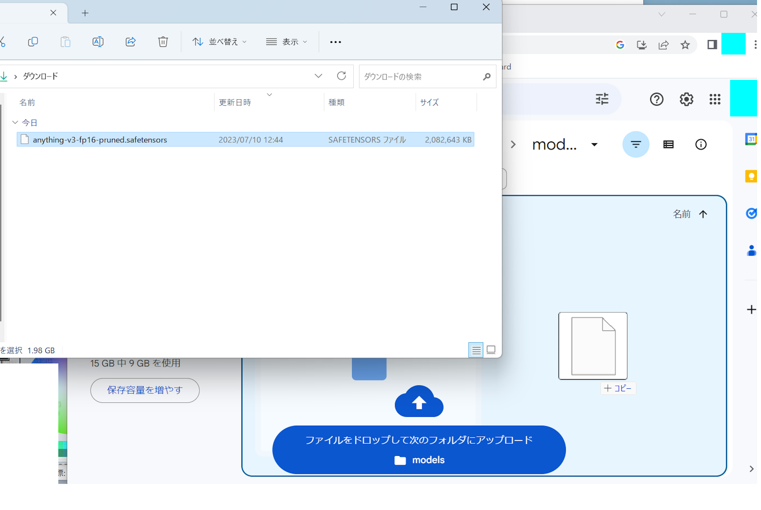Click inside the ダウンロードの検索 search box
The image size is (761, 510).
pyautogui.click(x=417, y=76)
